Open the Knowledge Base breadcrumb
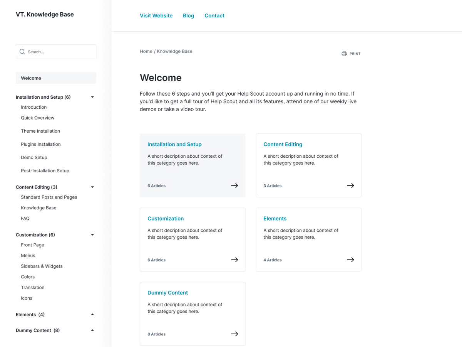The image size is (462, 347). (x=174, y=51)
